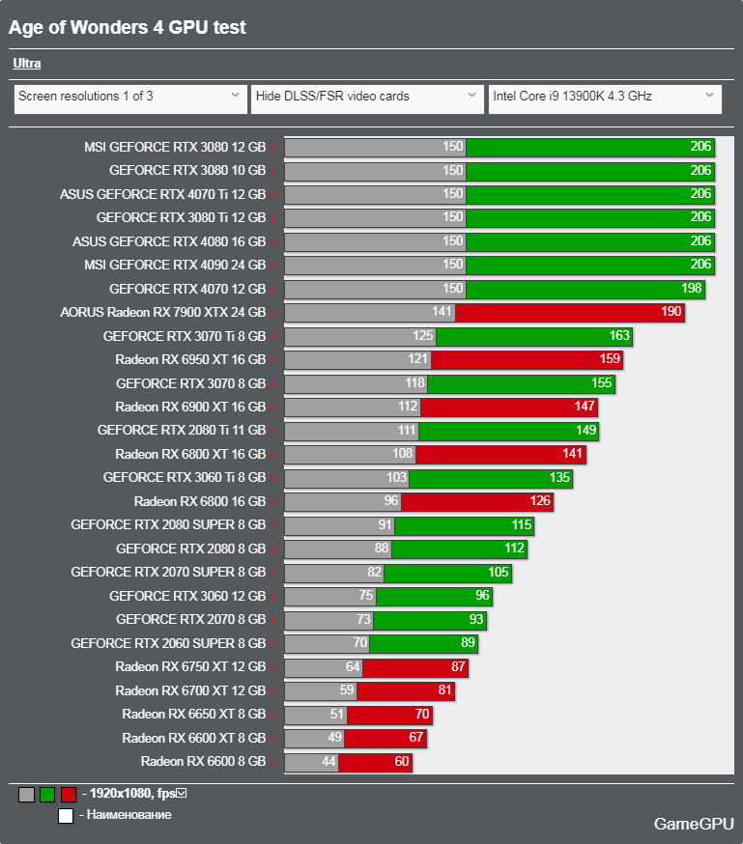
Task: Click the red X next to GEFORCE RTX 2080 8 GB
Action: coord(273,549)
